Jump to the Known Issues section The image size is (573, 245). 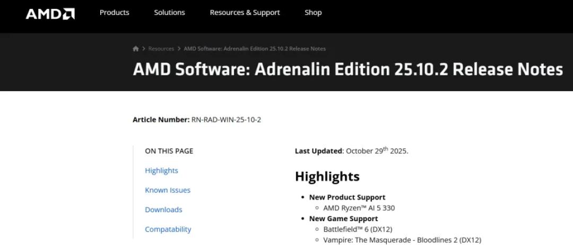tap(168, 190)
